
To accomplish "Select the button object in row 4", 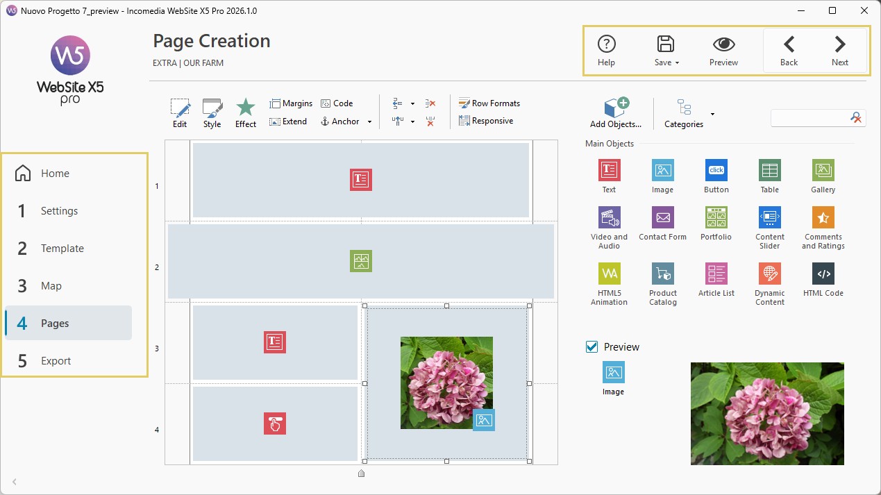I will tap(275, 423).
